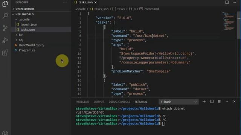Click the EXPLORER panel title
This screenshot has width=241, height=135.
pos(22,2)
